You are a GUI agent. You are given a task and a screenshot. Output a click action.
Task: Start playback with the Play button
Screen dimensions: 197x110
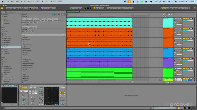tap(85, 8)
